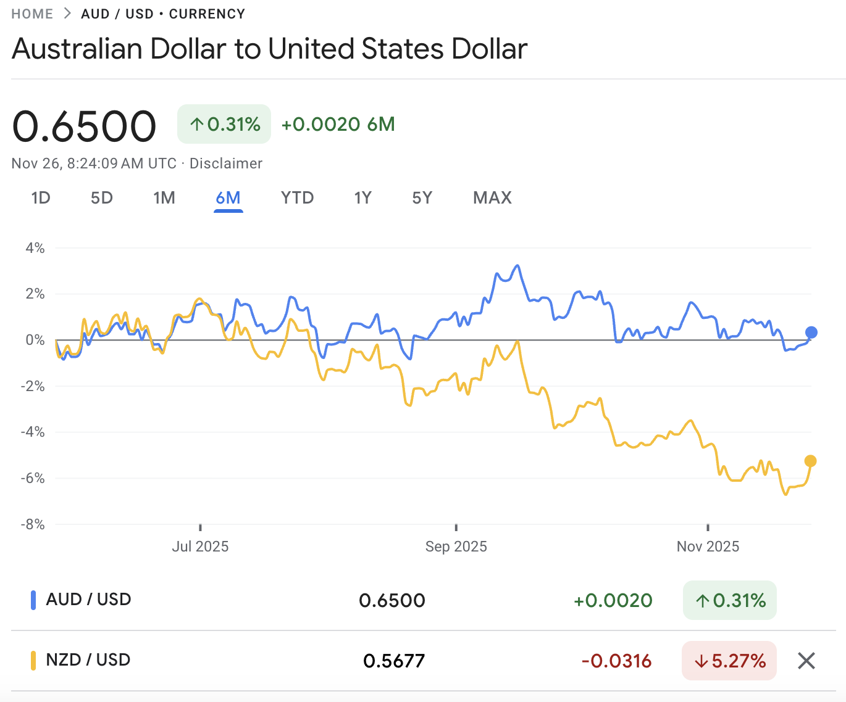Remove the NZD/USD comparison with the X
The height and width of the screenshot is (702, 846).
click(x=806, y=661)
